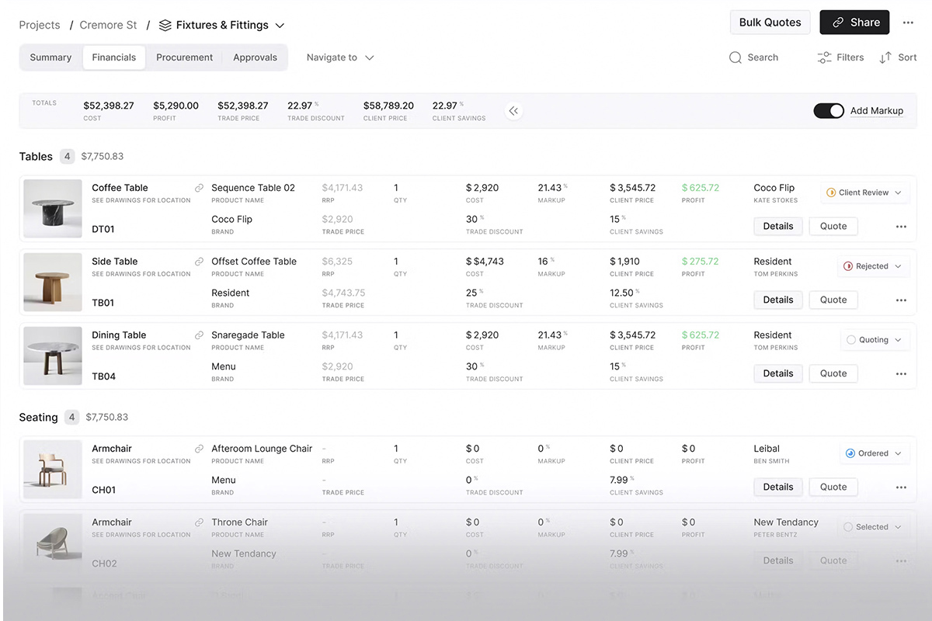Screen dimensions: 932x621
Task: Toggle Add Markup on or off
Action: pos(829,110)
